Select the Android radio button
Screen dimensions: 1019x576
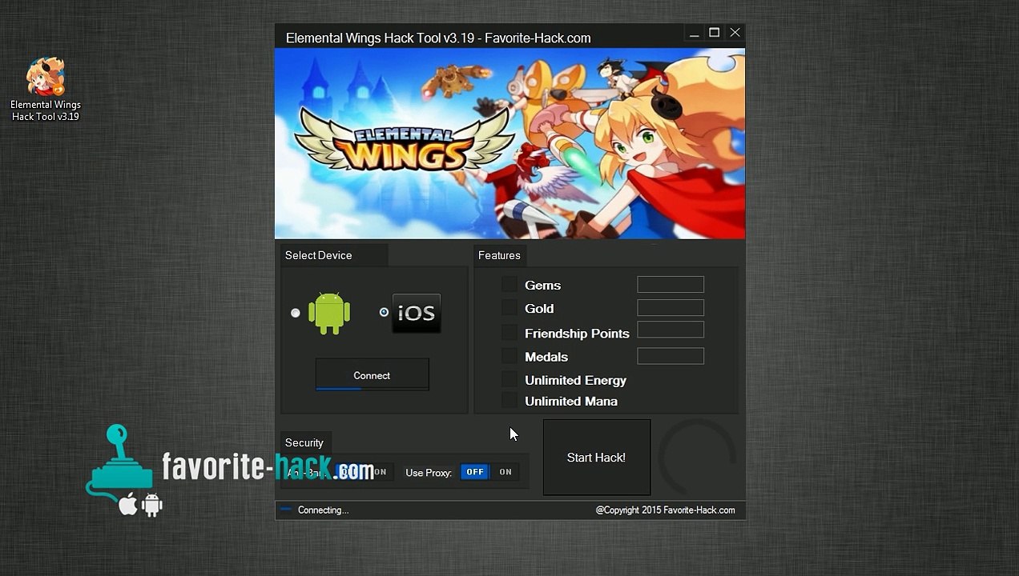click(x=296, y=313)
